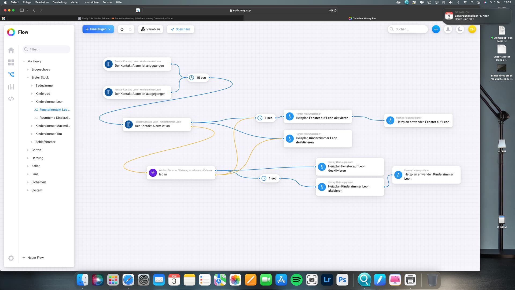Click the undo arrow button
The image size is (515, 290).
pyautogui.click(x=122, y=29)
